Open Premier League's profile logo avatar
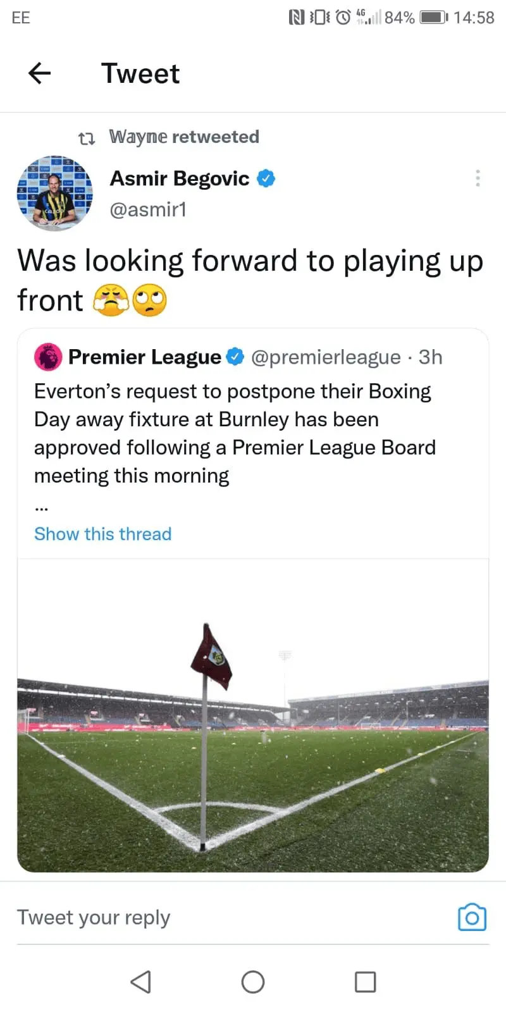 [48, 357]
